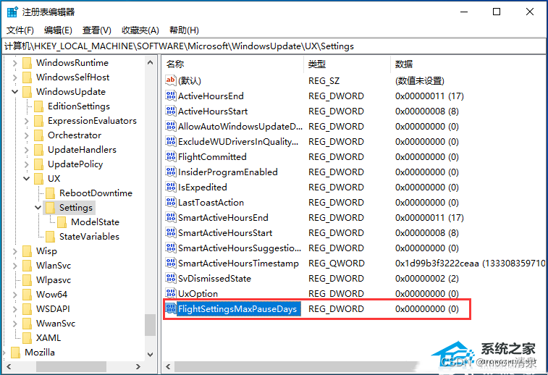Screen dimensions: 548x375
Task: Expand the WindowsRuntime tree node
Action: pos(14,63)
